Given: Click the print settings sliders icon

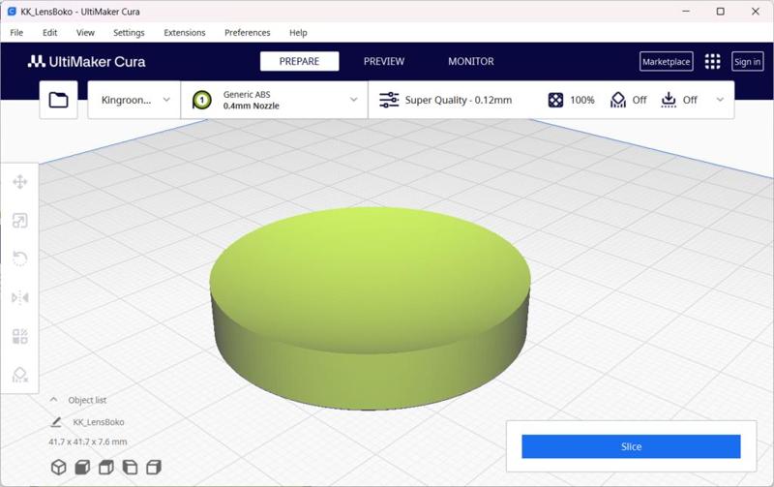Looking at the screenshot, I should tap(389, 100).
